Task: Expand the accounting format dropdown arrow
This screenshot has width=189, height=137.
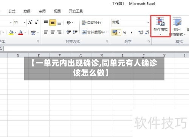Action: [119, 32]
